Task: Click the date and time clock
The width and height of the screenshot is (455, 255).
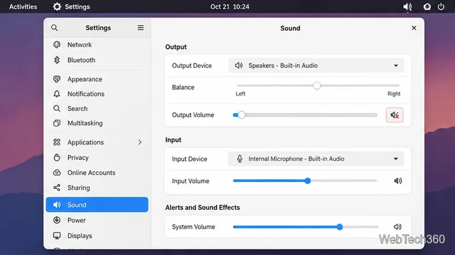Action: (x=230, y=6)
